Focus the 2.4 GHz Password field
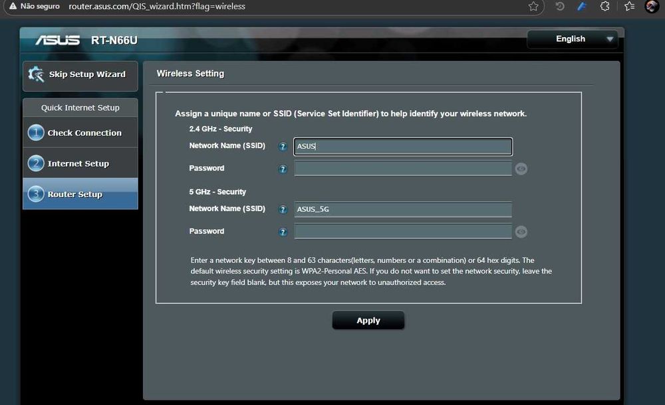This screenshot has height=405, width=665. click(x=403, y=169)
